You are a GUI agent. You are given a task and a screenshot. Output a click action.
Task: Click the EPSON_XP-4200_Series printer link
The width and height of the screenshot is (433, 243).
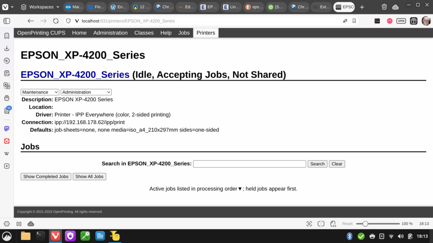(x=75, y=75)
